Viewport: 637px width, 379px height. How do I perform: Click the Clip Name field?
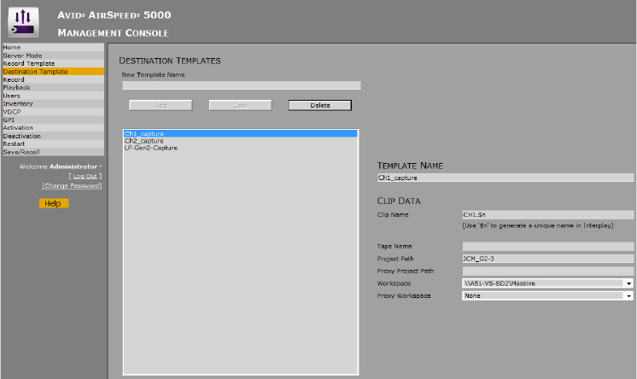(548, 214)
